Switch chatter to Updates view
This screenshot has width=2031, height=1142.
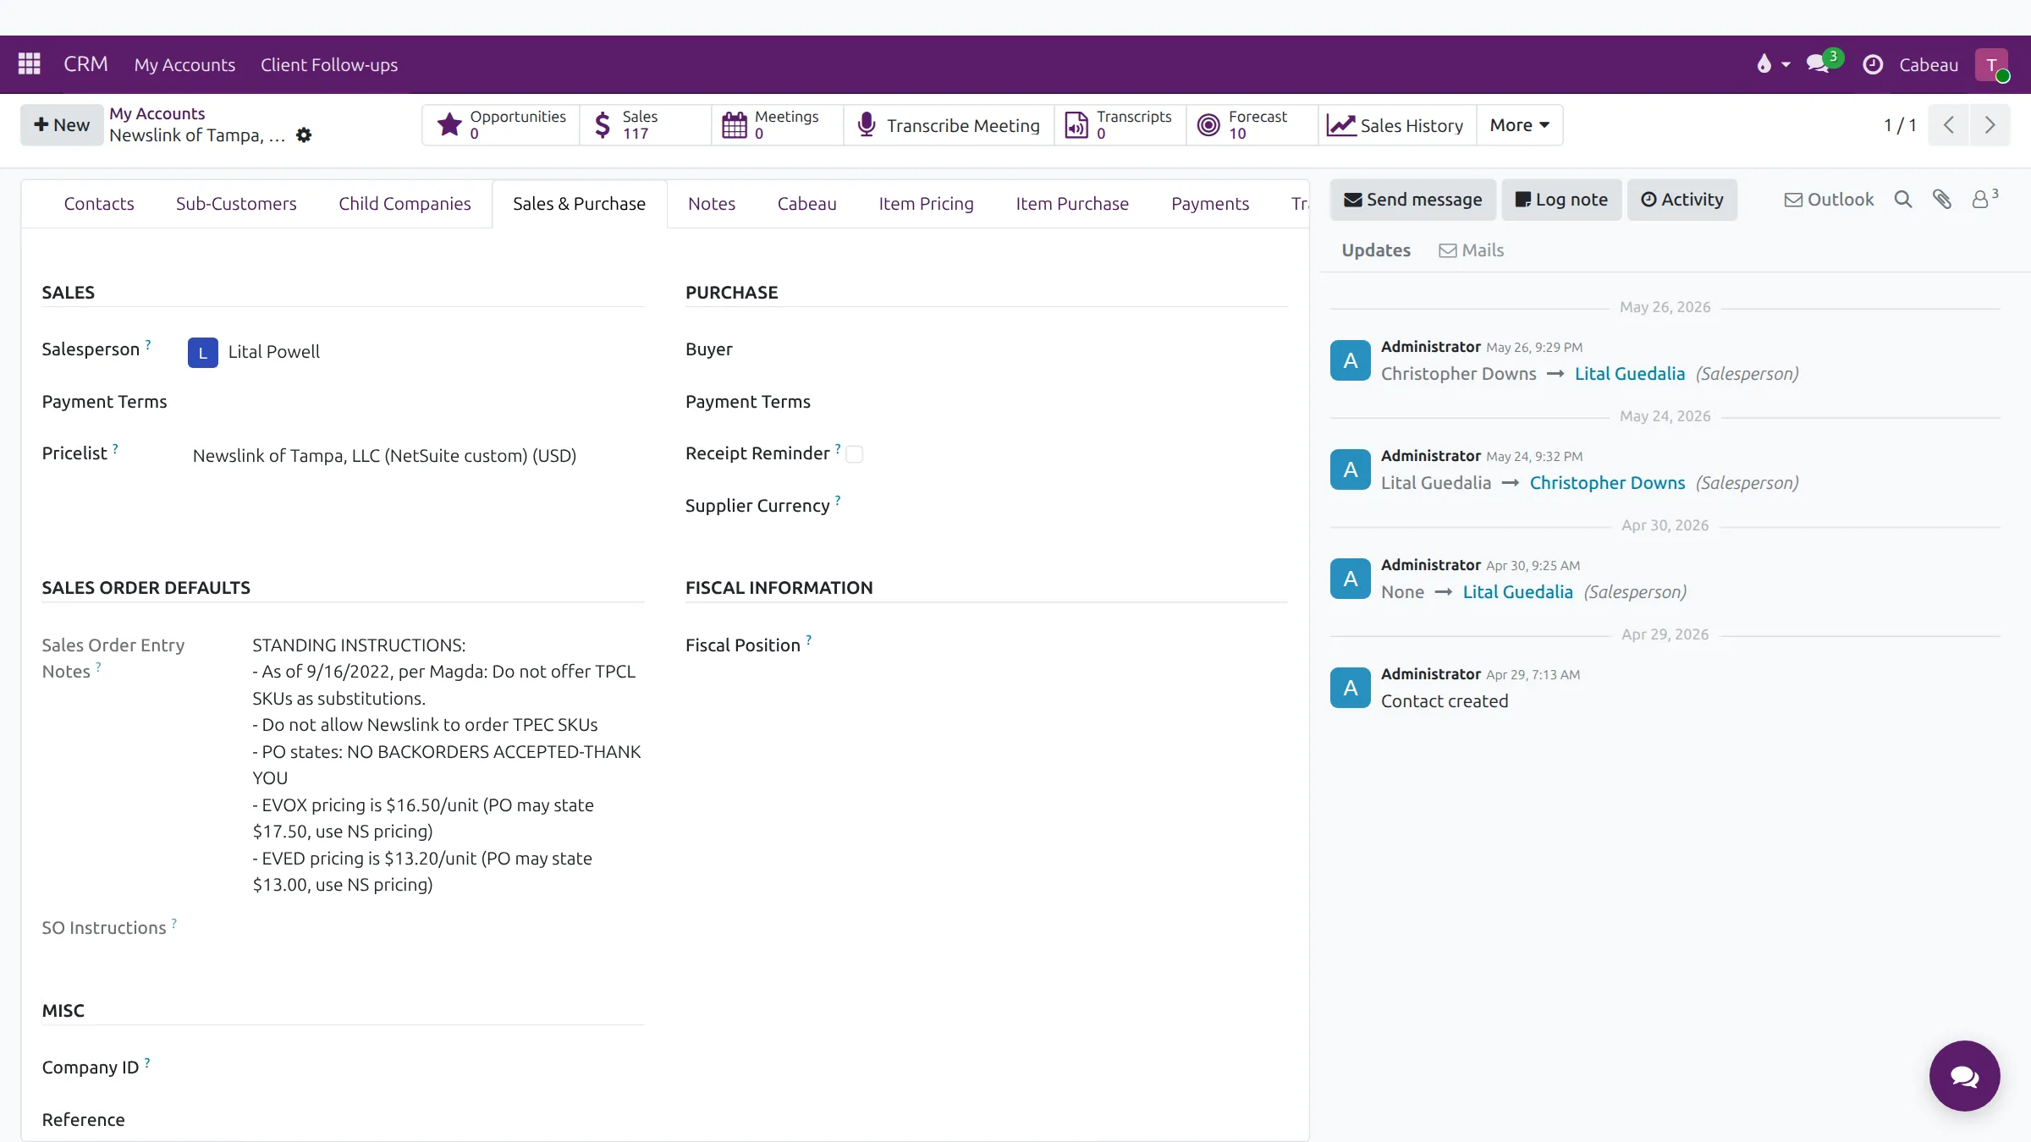click(1376, 250)
